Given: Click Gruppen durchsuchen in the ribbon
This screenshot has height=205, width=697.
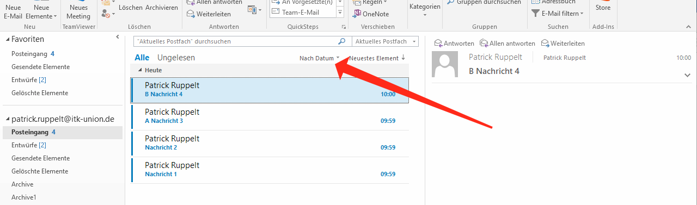Looking at the screenshot, I should pos(484,2).
